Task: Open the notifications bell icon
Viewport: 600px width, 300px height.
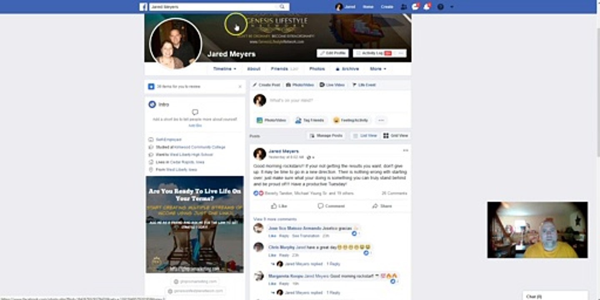Action: pos(427,7)
